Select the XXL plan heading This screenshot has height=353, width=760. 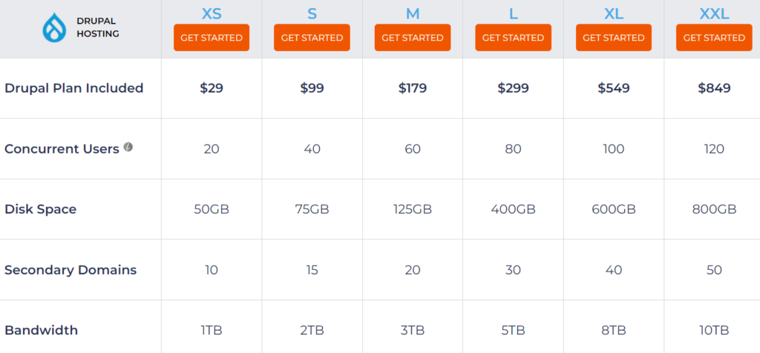714,13
